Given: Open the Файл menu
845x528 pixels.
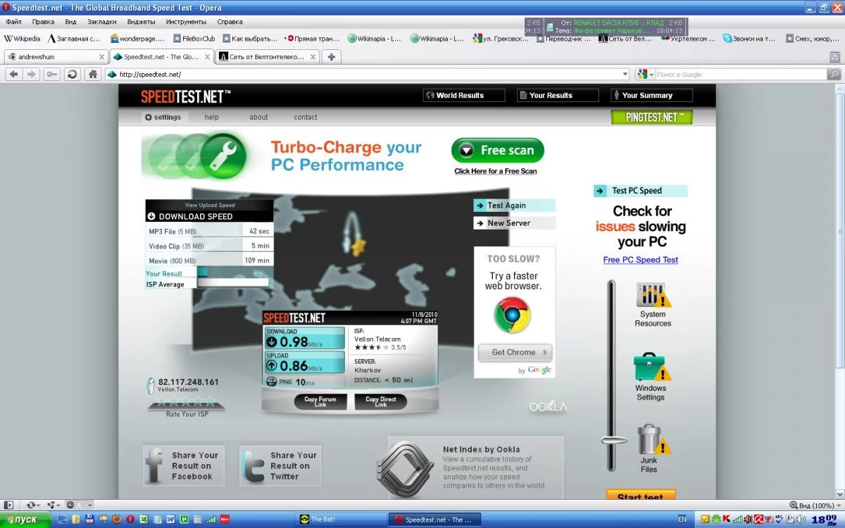Looking at the screenshot, I should coord(13,22).
